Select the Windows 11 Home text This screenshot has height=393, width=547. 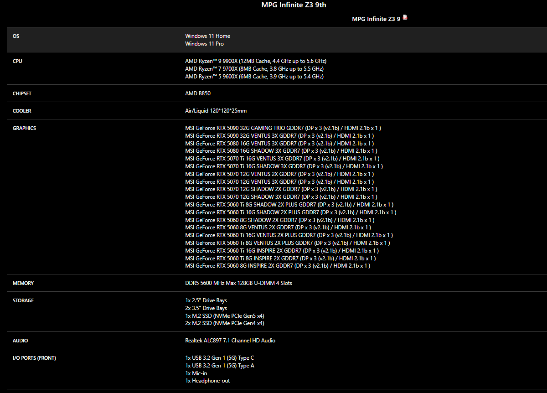pos(207,36)
